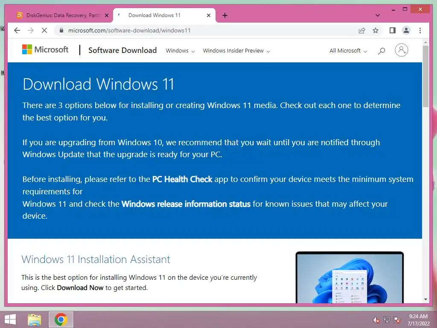Open the tab search chevron
This screenshot has width=437, height=328.
tap(378, 15)
